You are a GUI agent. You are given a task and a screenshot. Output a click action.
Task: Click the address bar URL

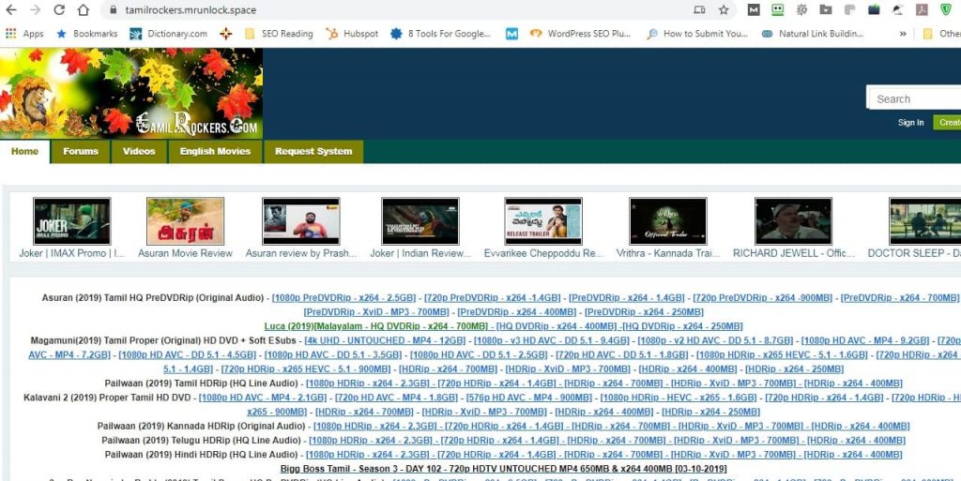tap(191, 9)
